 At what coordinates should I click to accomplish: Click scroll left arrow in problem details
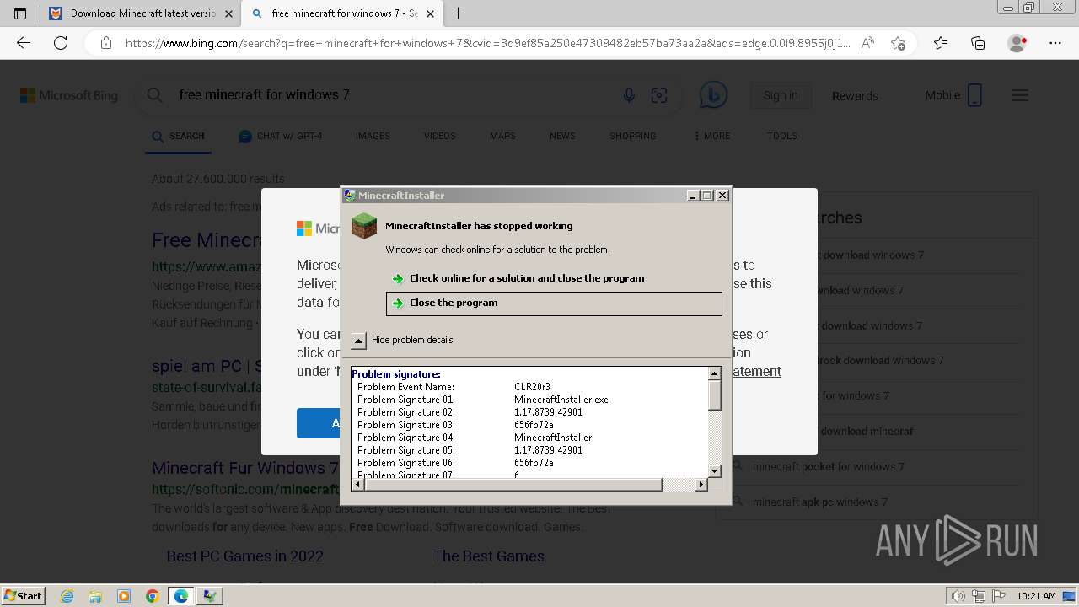[x=358, y=484]
